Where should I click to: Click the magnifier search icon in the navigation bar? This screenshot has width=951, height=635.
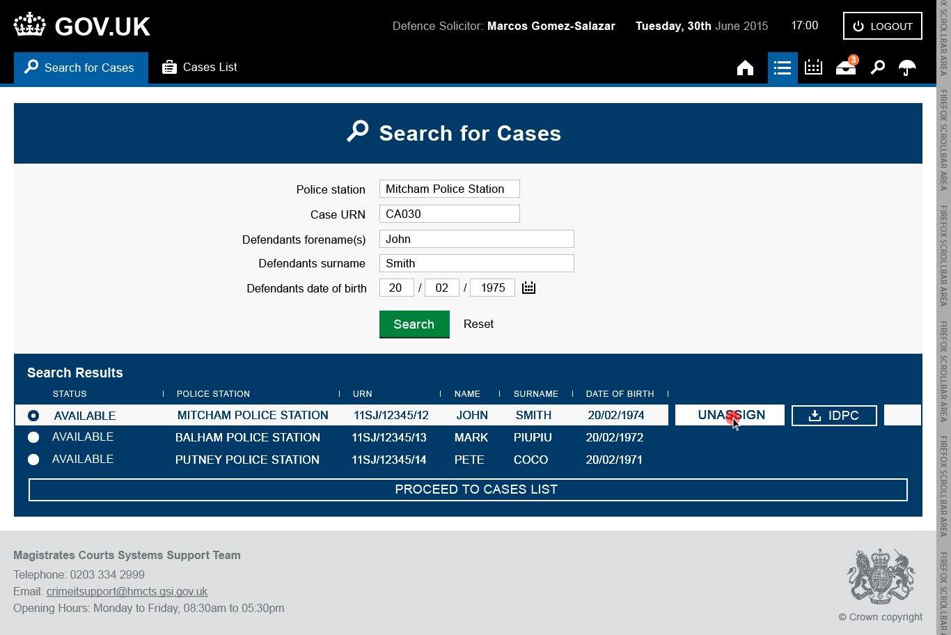point(877,68)
